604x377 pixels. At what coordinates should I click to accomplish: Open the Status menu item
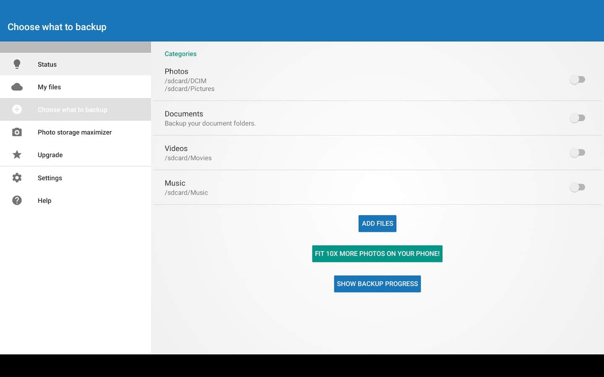coord(47,65)
